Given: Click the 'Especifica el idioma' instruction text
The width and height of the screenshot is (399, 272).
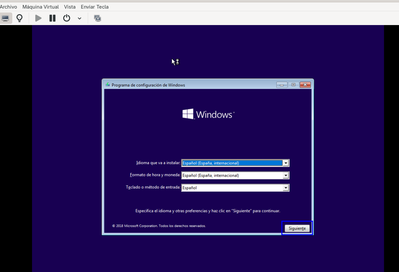Looking at the screenshot, I should (208, 211).
